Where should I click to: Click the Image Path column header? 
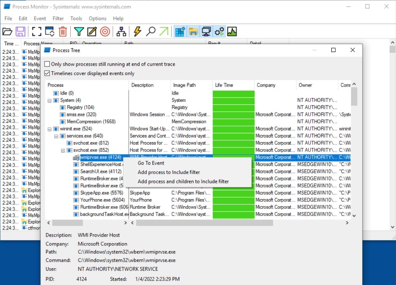click(191, 85)
